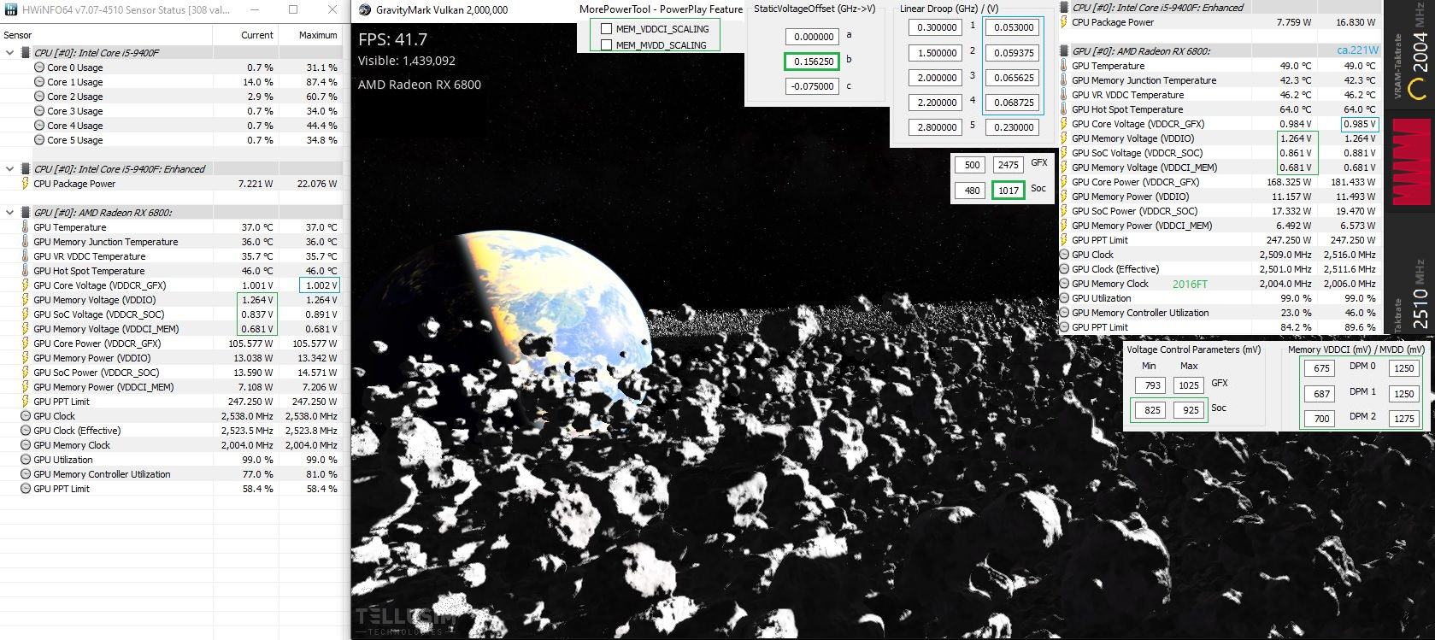Click the GFX maximum frequency field 2475
This screenshot has height=640, width=1435.
pos(1009,166)
